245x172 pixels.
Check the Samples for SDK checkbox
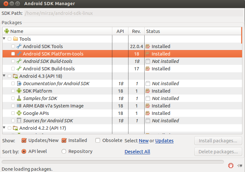pyautogui.click(x=13, y=98)
